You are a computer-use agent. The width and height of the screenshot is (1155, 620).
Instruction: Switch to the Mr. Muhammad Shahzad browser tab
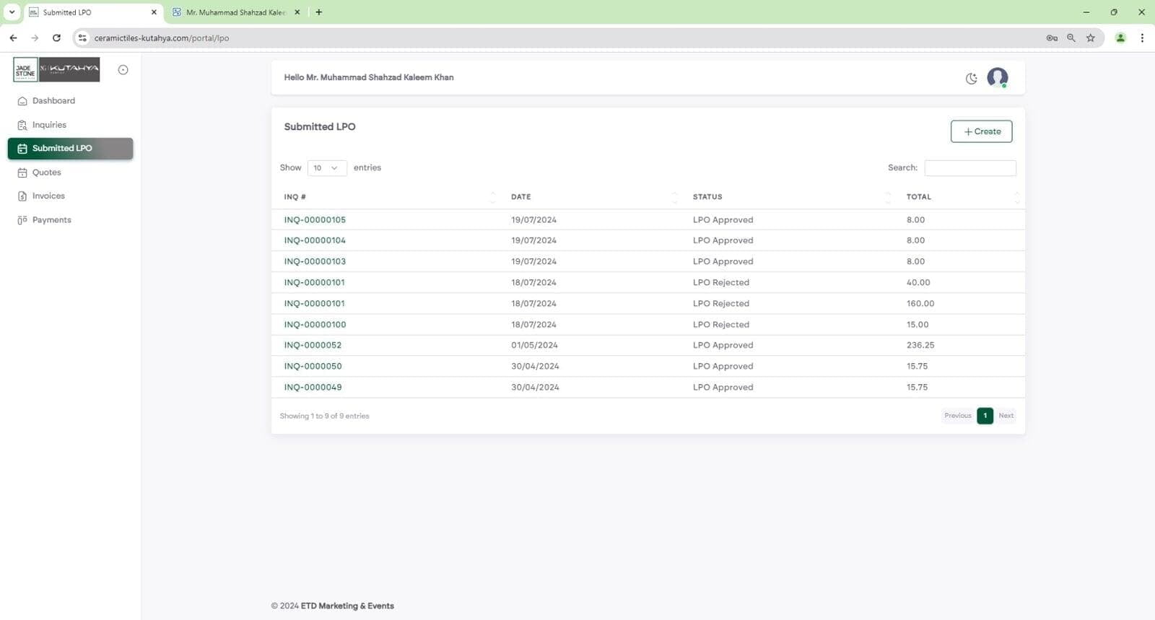[235, 12]
